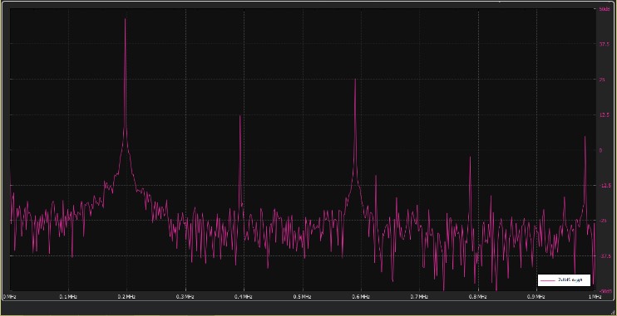Image resolution: width=617 pixels, height=316 pixels.
Task: Click the 0.1 MHz axis label
Action: tap(67, 297)
